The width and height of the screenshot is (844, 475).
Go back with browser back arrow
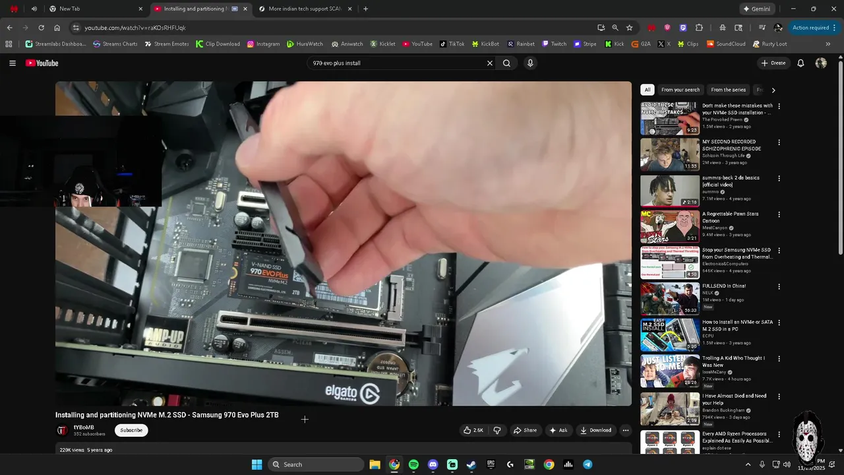[9, 28]
